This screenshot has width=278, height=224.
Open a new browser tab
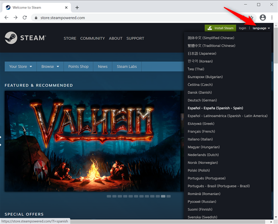[x=77, y=7]
